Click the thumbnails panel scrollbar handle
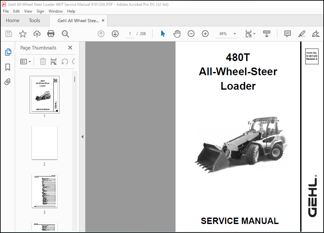Viewport: 324px width, 233px height. [x=75, y=79]
